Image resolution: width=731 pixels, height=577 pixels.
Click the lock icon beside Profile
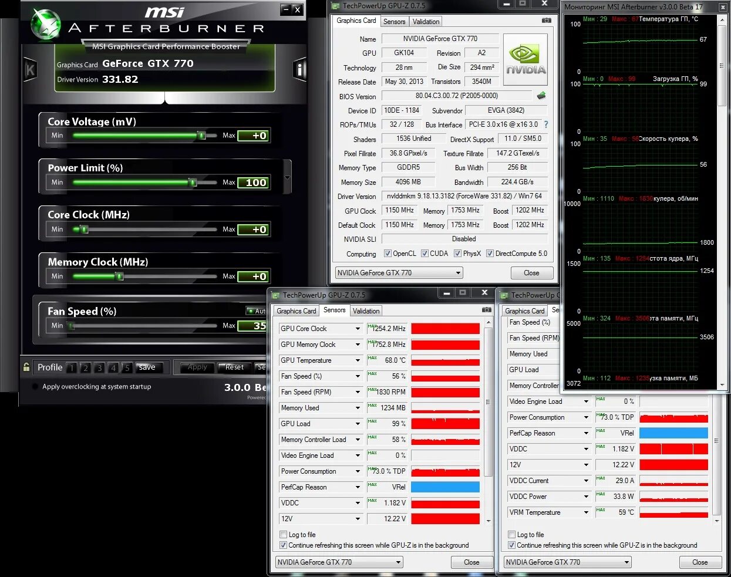pos(26,367)
